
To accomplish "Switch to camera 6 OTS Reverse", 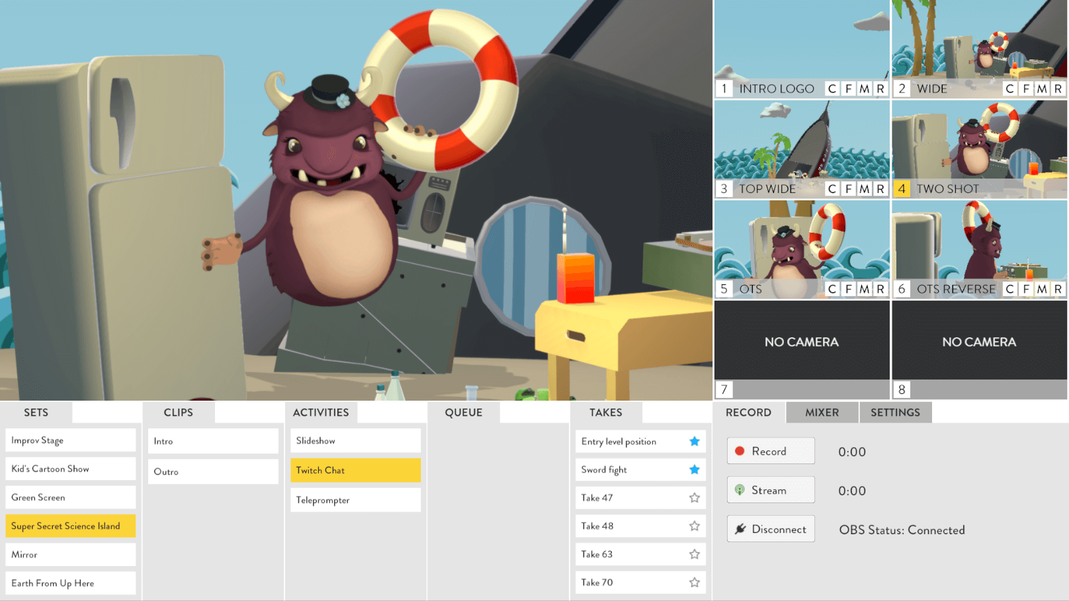I will tap(979, 249).
